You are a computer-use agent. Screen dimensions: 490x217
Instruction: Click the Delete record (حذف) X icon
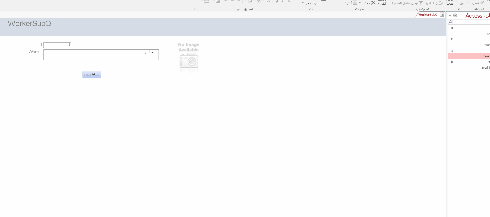[373, 3]
